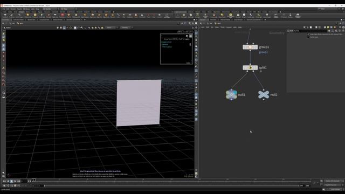Viewport: 345px width, 194px height.
Task: Click the Sky Light shelf tool
Action: click(238, 16)
